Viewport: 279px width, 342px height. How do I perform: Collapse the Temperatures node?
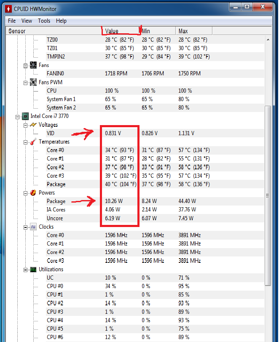(x=26, y=142)
